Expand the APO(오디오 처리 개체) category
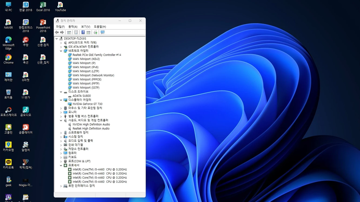The width and height of the screenshot is (360, 202). click(x=61, y=43)
